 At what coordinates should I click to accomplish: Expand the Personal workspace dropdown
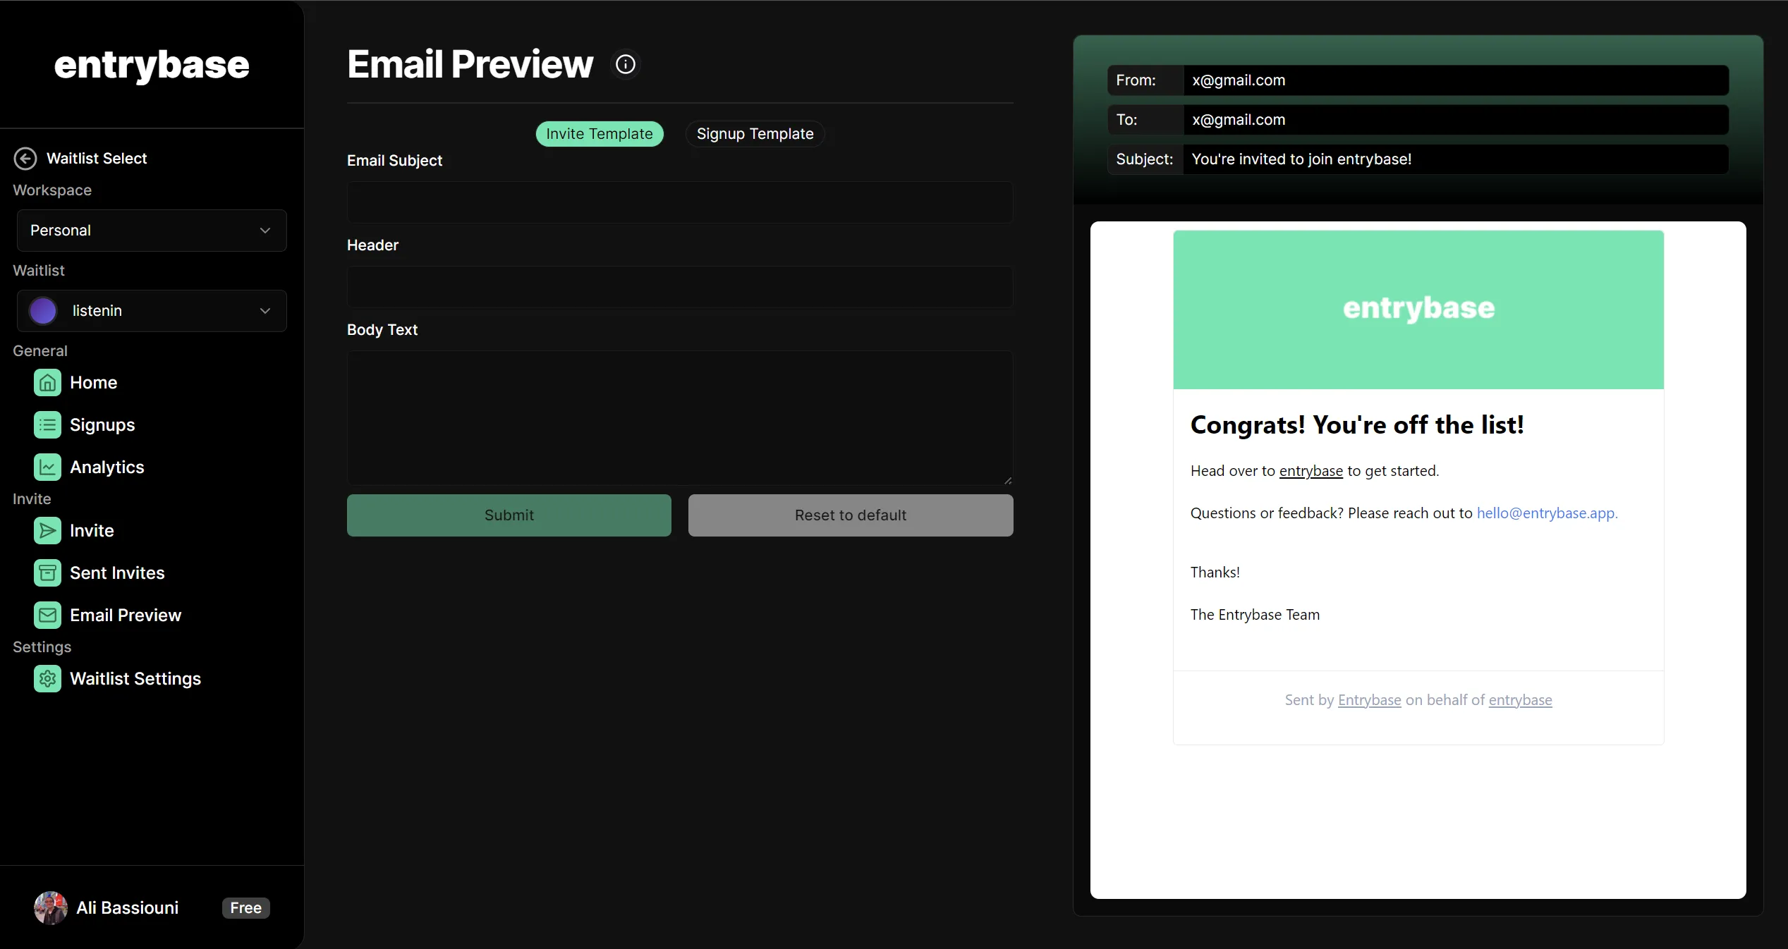152,231
